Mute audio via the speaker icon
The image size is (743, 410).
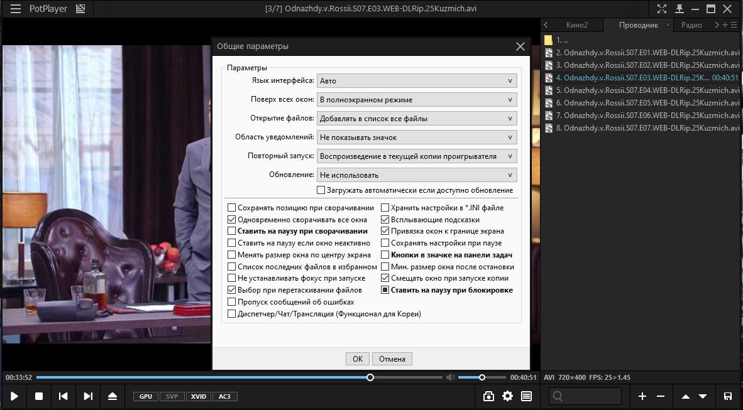point(450,377)
